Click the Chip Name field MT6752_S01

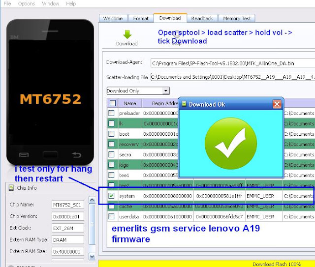point(68,205)
